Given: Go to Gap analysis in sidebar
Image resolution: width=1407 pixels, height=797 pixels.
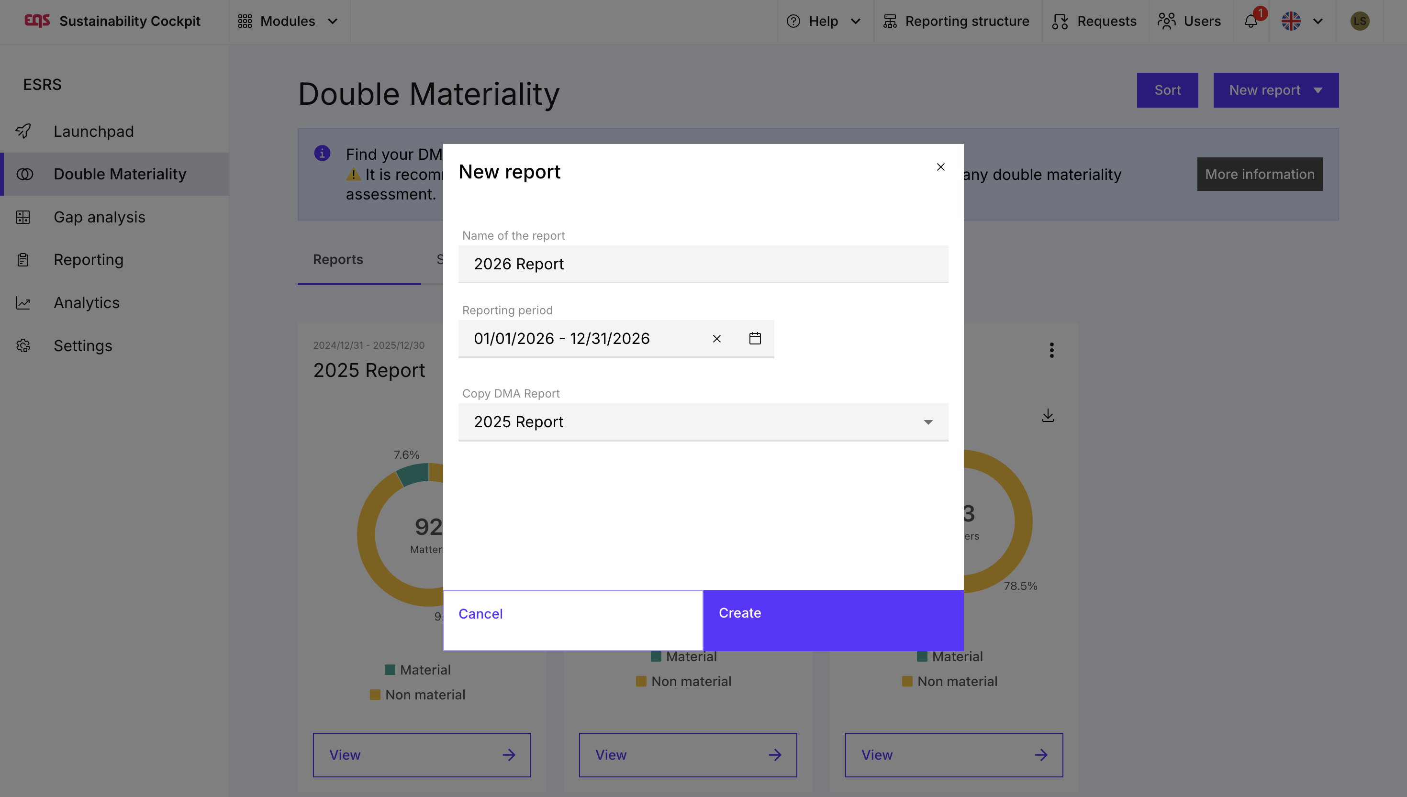Looking at the screenshot, I should click(99, 217).
